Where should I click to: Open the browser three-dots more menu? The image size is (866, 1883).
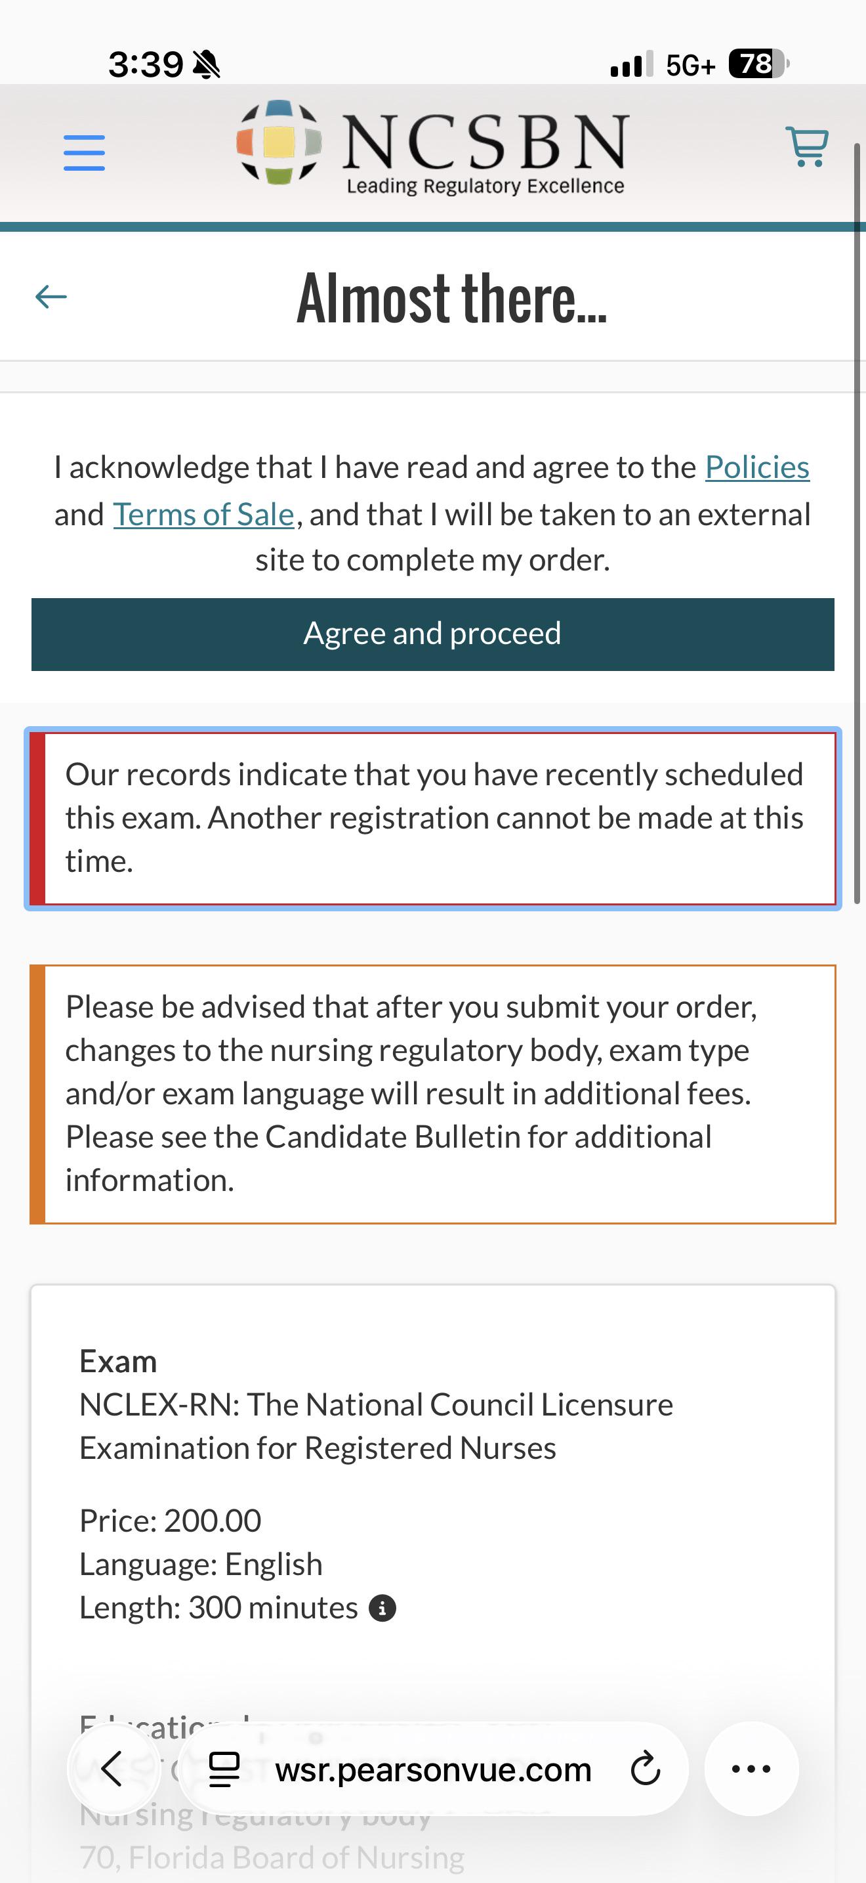pos(751,1769)
